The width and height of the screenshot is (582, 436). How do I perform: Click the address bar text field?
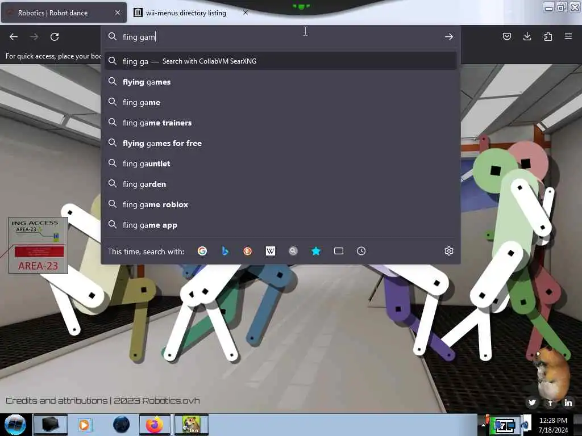[280, 37]
